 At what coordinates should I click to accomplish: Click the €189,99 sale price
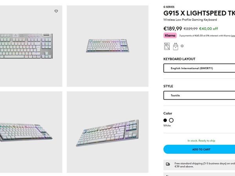(x=173, y=29)
